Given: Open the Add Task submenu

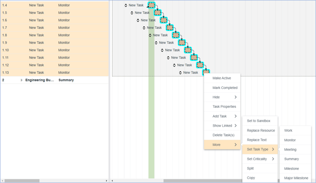Looking at the screenshot, I should click(222, 116).
